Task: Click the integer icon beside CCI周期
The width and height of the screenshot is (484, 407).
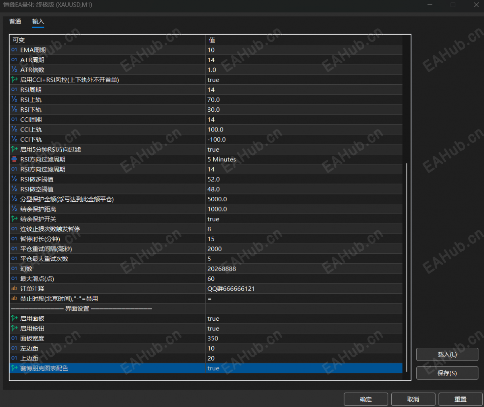Action: (x=14, y=119)
